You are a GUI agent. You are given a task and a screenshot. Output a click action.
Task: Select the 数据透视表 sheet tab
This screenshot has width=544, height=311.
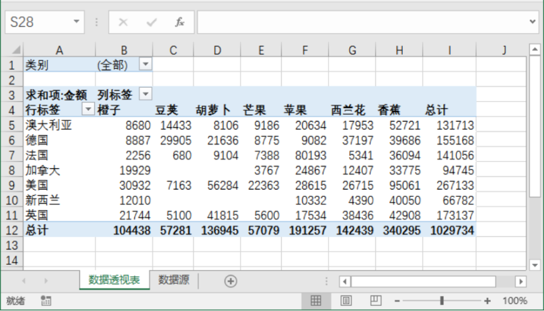pos(114,280)
